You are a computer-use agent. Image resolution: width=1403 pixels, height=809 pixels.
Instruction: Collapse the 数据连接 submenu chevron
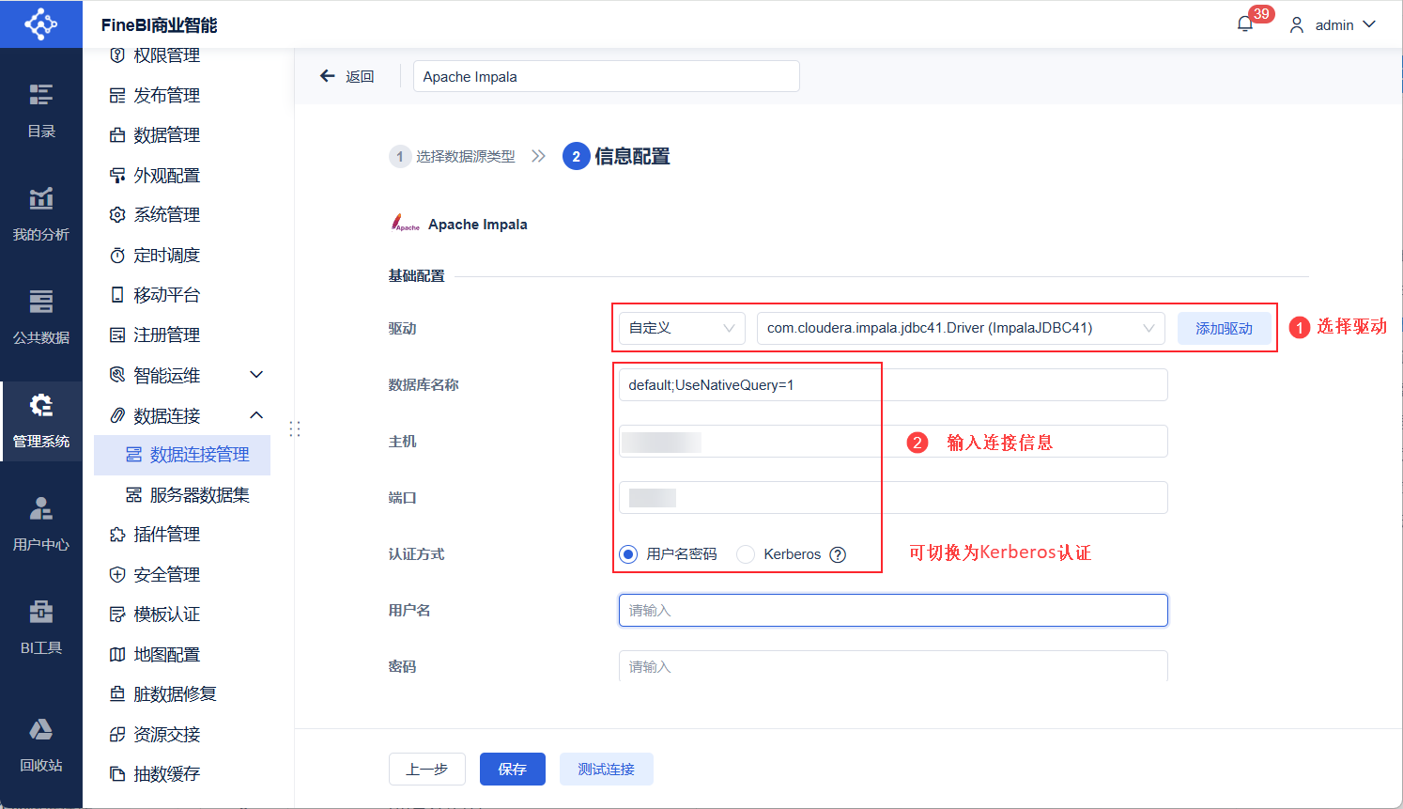pos(256,415)
